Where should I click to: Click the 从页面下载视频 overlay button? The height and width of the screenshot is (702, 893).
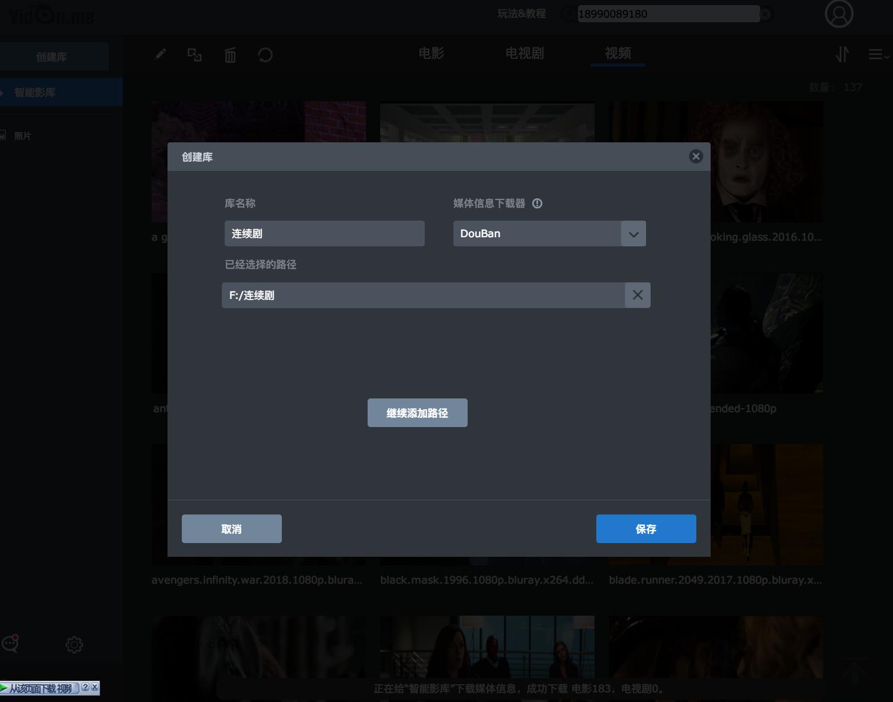[40, 688]
